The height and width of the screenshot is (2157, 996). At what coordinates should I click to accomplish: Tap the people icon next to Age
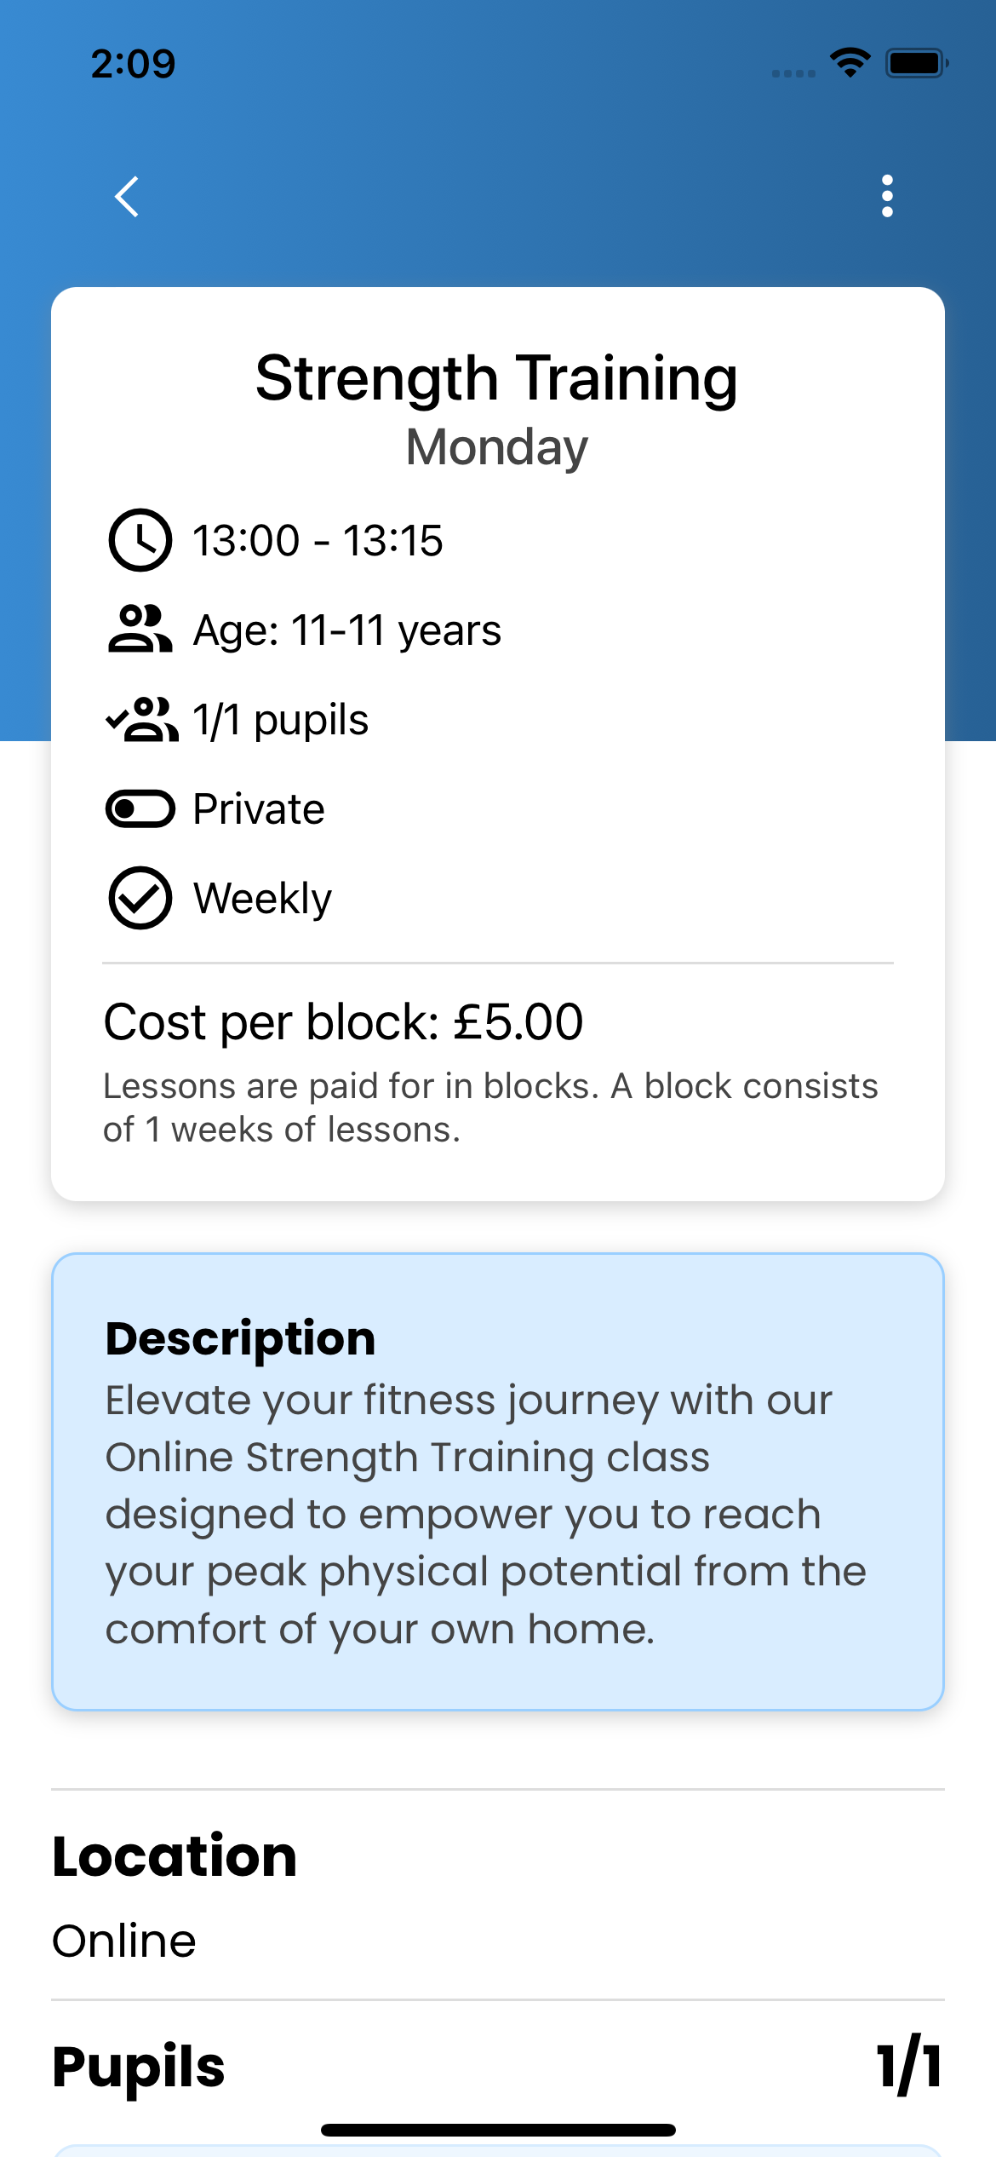(140, 630)
